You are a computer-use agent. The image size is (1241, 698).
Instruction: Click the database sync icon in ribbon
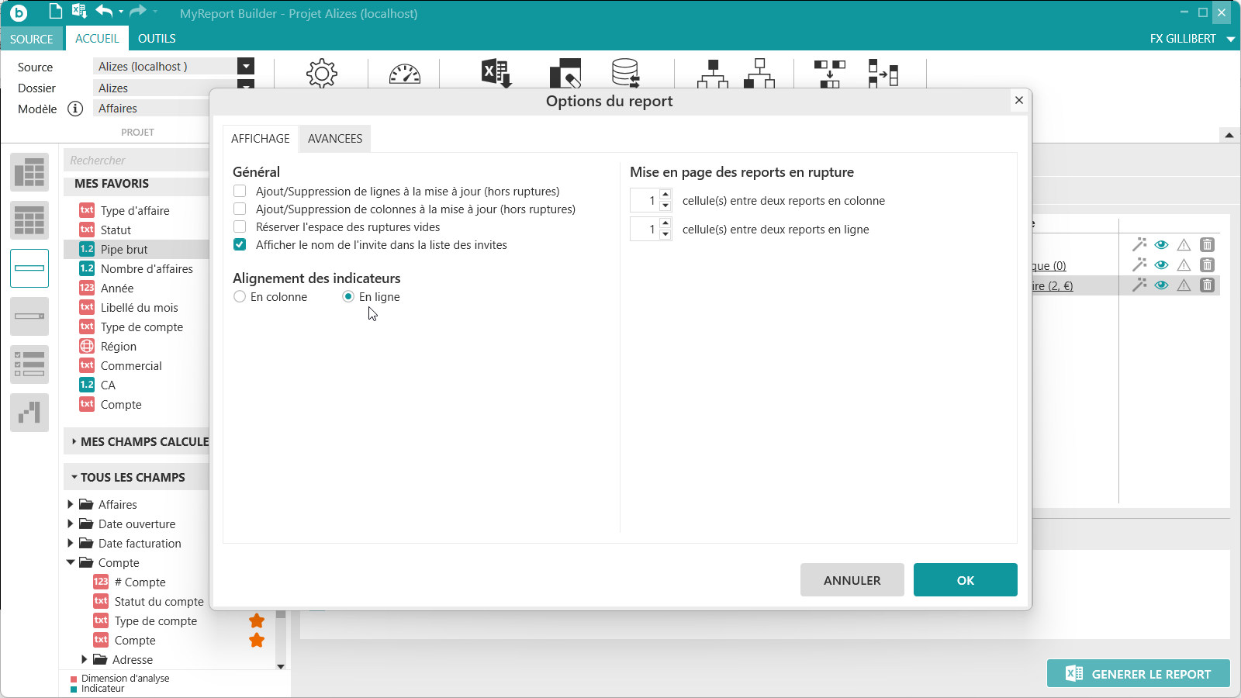point(625,74)
